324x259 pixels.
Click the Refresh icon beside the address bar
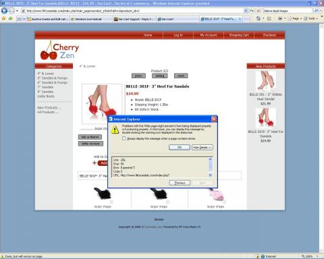tap(252, 11)
